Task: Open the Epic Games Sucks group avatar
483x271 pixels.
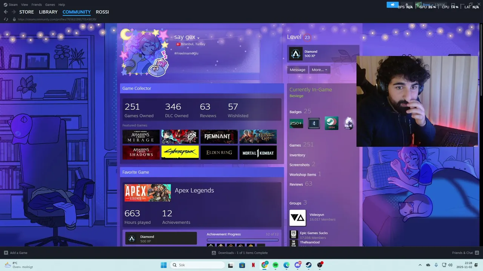Action: point(294,234)
